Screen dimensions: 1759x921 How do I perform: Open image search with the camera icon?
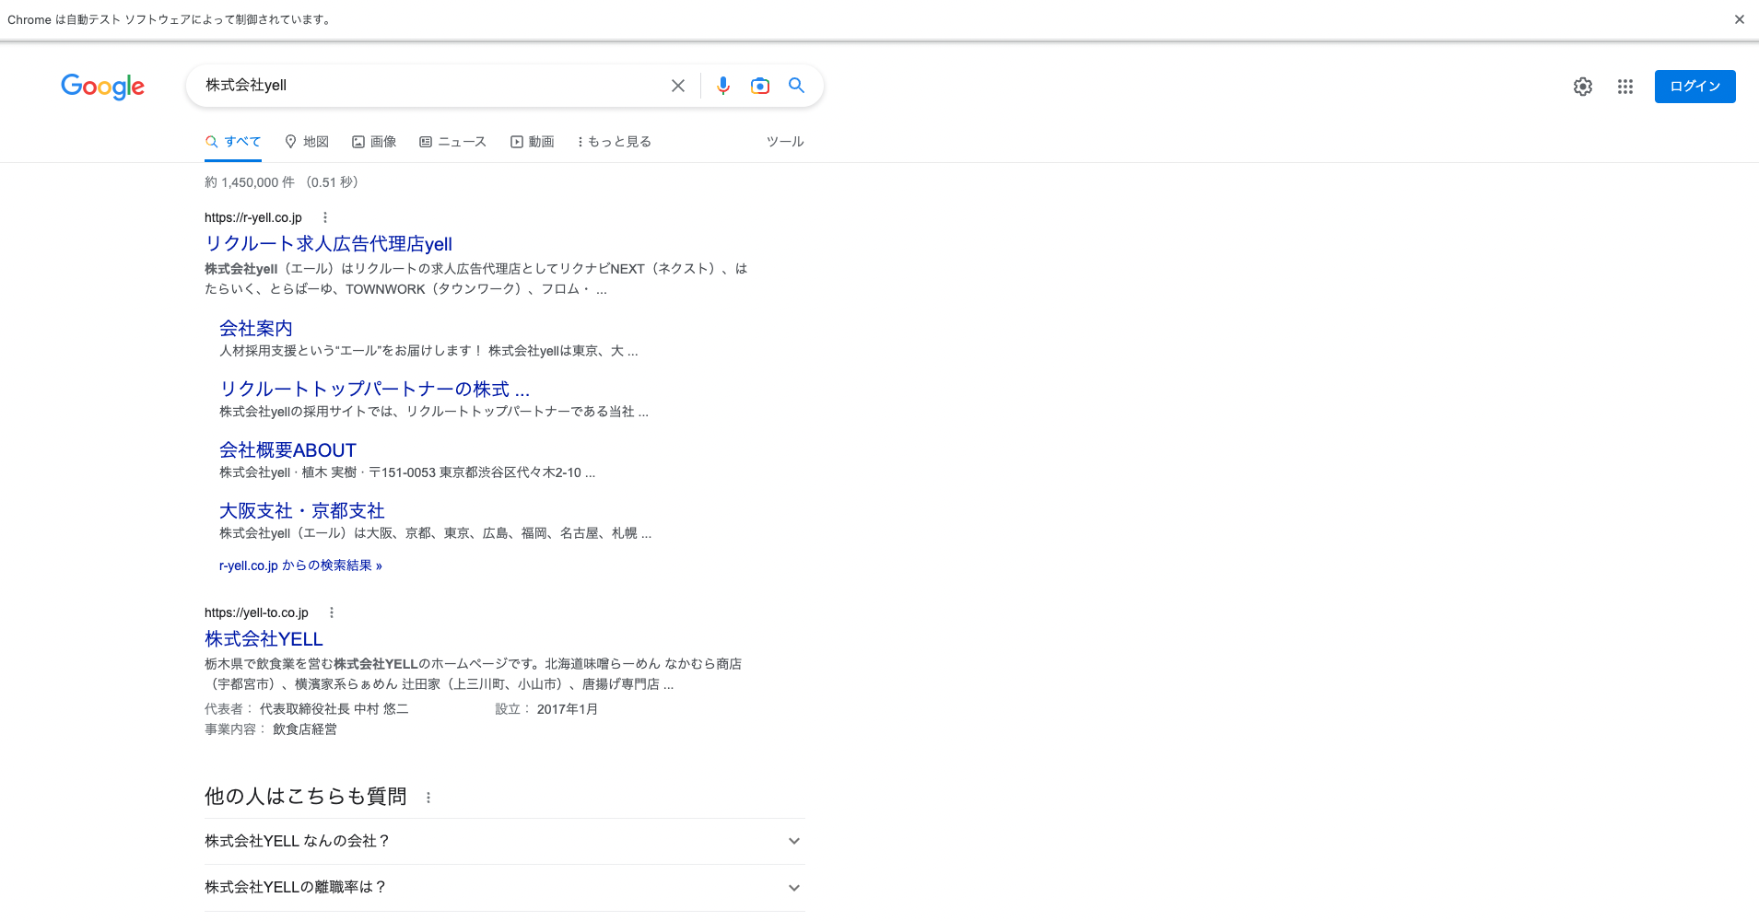pos(760,86)
